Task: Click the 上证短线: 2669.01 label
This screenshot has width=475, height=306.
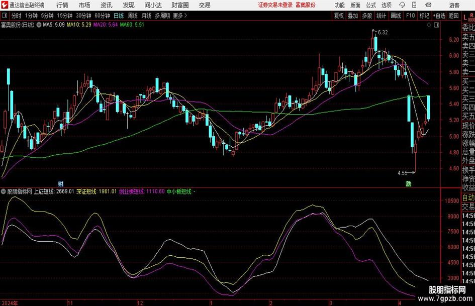Action: pos(54,191)
